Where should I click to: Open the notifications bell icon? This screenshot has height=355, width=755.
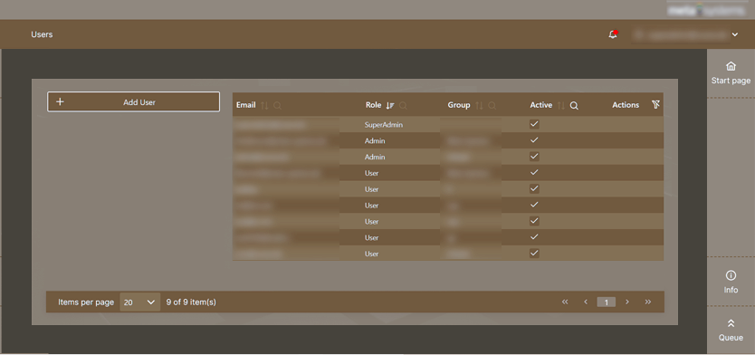pos(613,34)
